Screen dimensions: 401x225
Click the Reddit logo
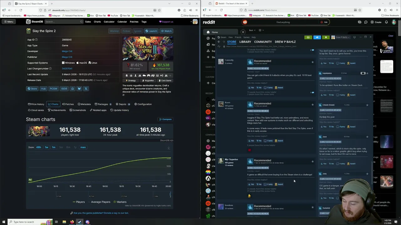(x=209, y=22)
